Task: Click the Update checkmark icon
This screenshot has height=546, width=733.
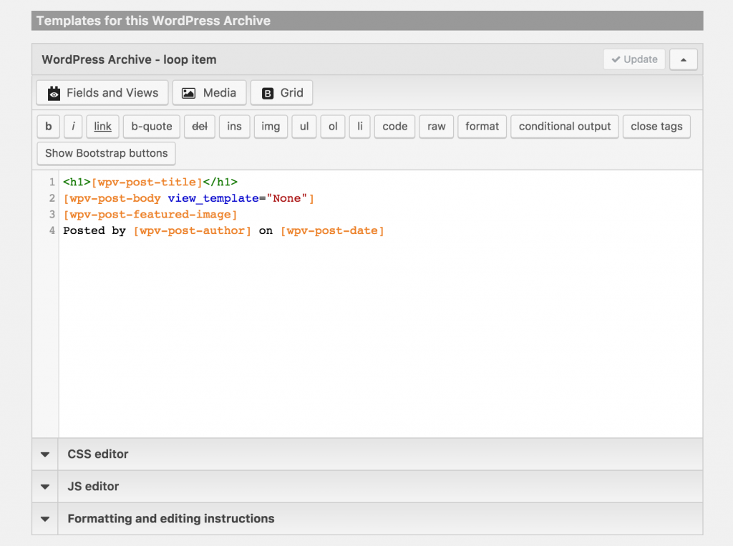Action: (616, 59)
